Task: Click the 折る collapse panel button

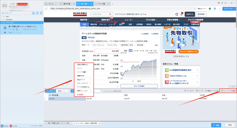Action: click(233, 87)
